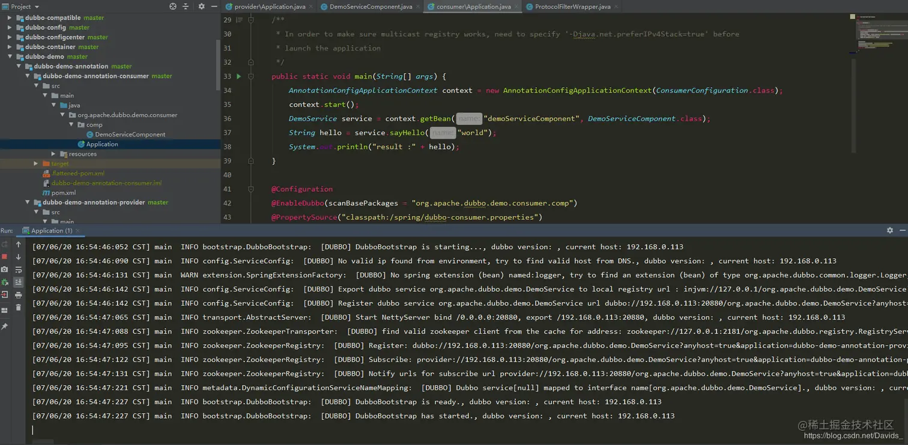Close the ProtocolFilterWrapper.java tab

coord(616,7)
